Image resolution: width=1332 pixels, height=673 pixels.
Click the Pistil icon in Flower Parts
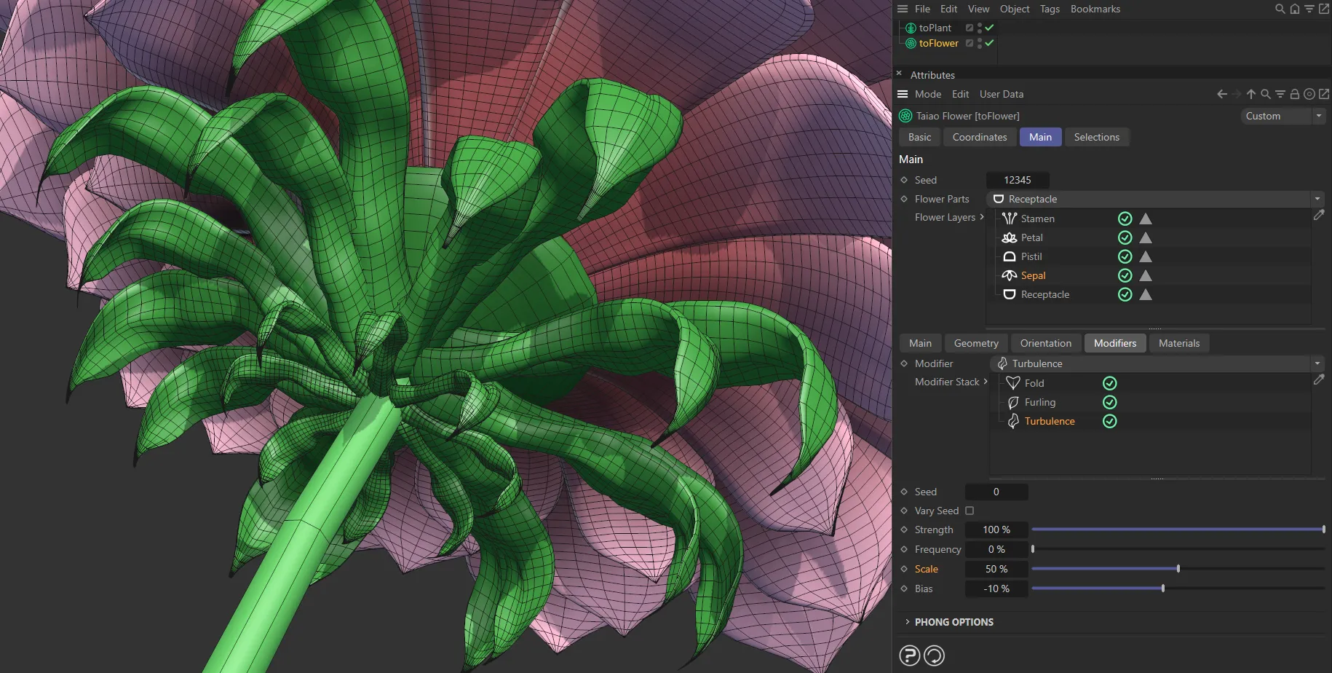tap(1009, 256)
